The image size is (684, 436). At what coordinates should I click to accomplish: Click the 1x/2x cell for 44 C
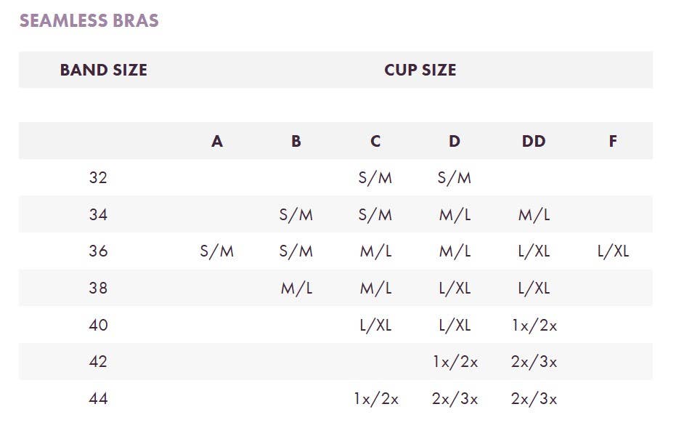point(376,399)
